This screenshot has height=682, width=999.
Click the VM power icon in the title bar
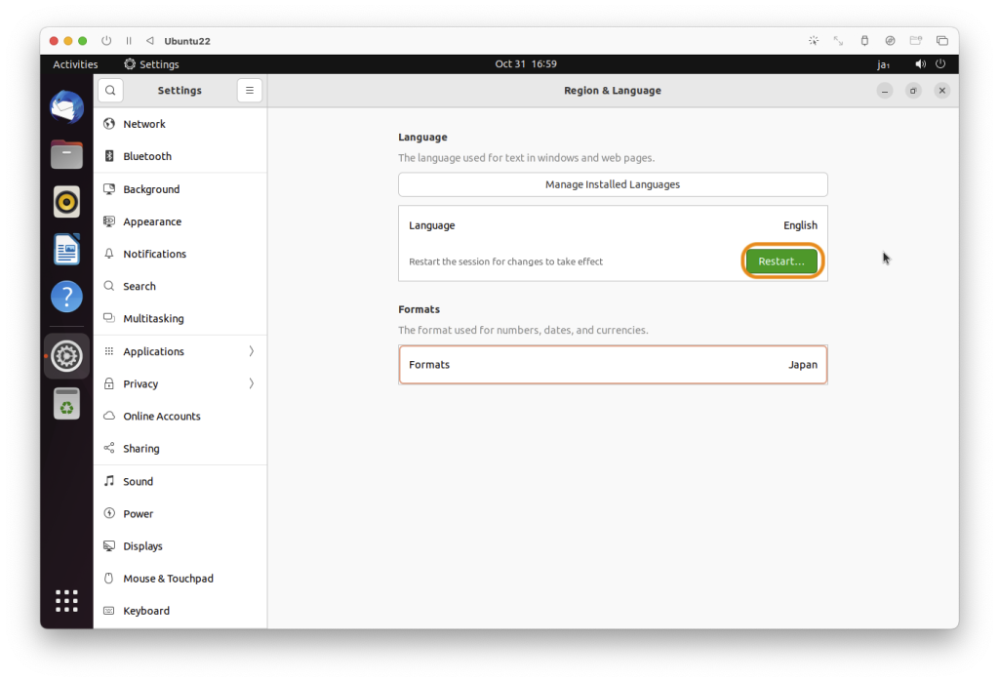[x=106, y=41]
